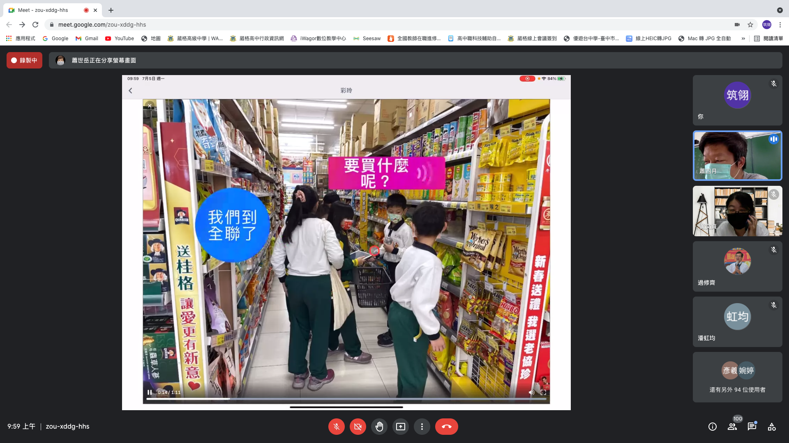Image resolution: width=789 pixels, height=443 pixels.
Task: Toggle camera off button
Action: click(x=358, y=427)
